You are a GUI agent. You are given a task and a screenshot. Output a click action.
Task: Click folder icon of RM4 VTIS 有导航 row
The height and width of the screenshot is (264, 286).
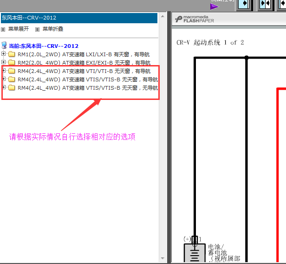pyautogui.click(x=12, y=79)
